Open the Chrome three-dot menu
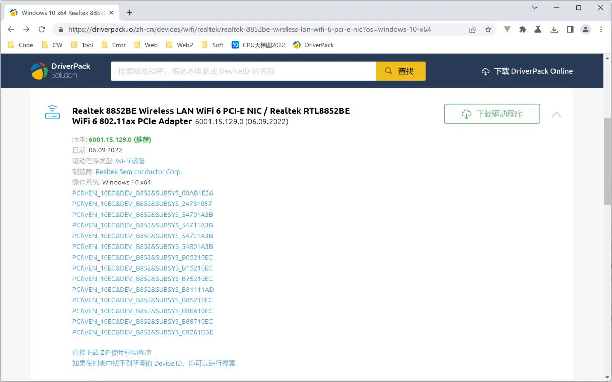Screen dimensions: 612x382 (601, 29)
